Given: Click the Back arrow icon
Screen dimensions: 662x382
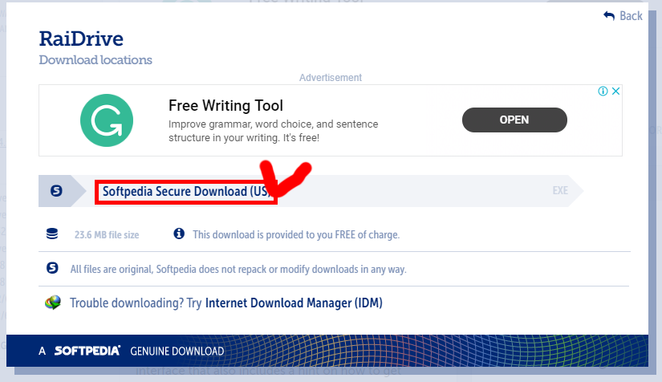Looking at the screenshot, I should pos(609,16).
